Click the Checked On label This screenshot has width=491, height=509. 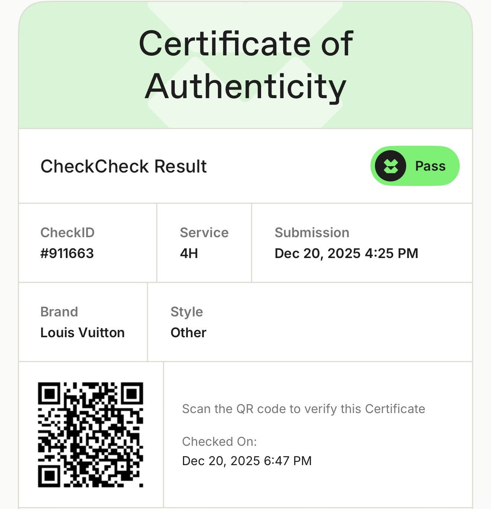coord(219,441)
